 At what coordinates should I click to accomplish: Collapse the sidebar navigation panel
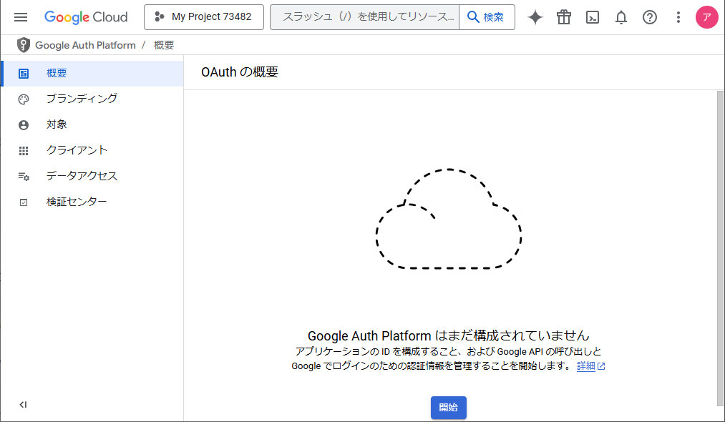pos(23,405)
